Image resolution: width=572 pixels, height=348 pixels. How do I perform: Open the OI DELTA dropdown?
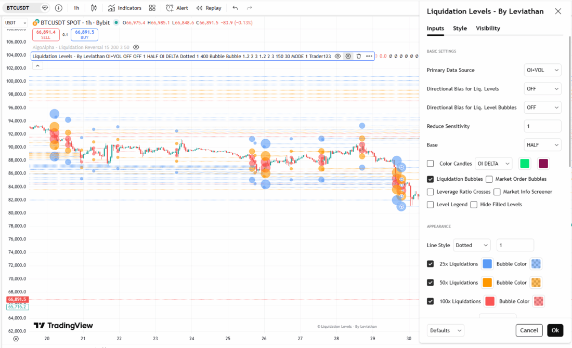click(493, 164)
